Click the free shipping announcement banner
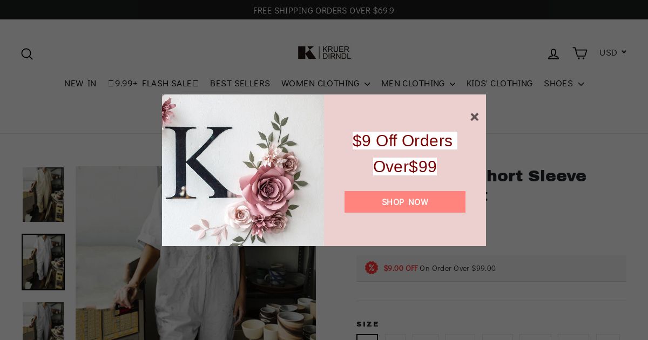This screenshot has width=648, height=340. pos(324,10)
